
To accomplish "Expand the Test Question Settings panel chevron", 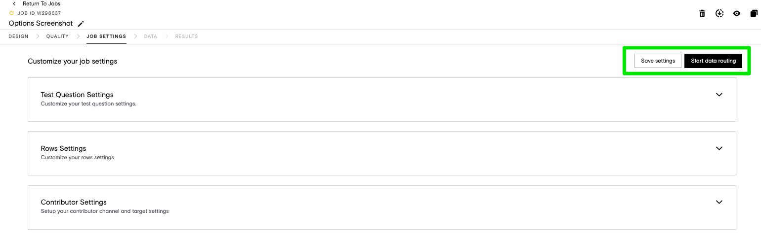I will 719,95.
